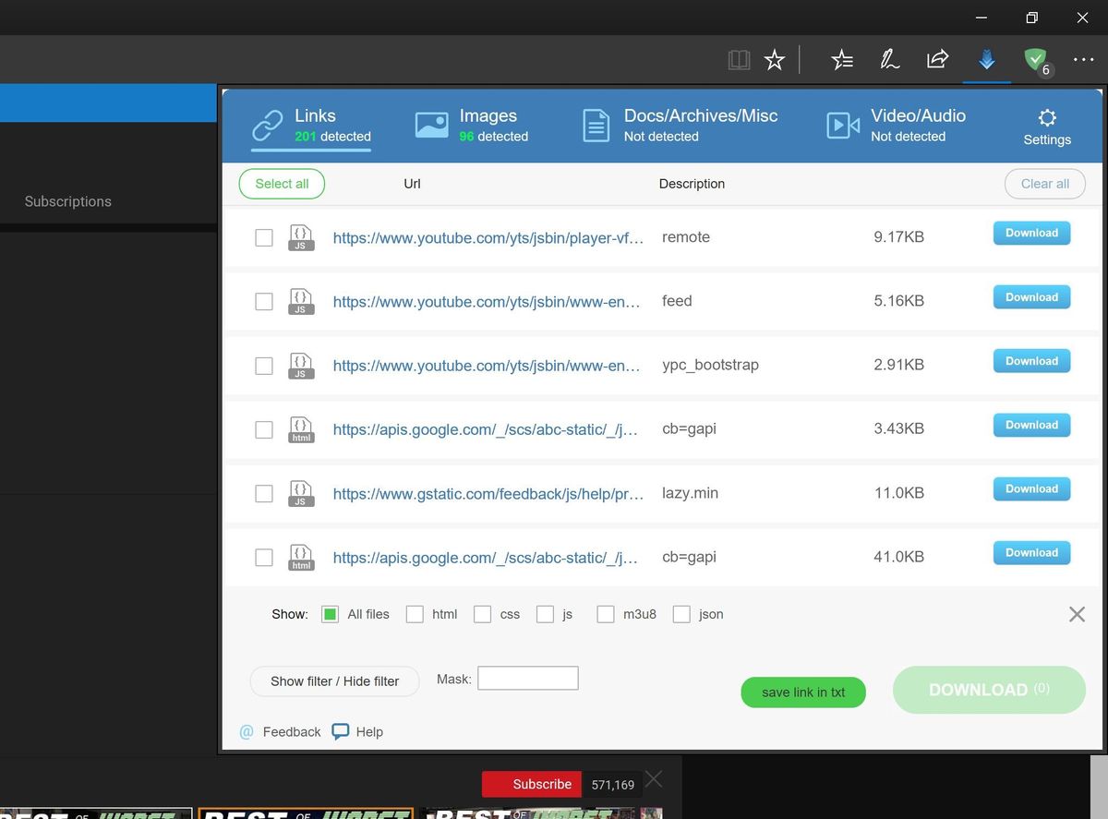This screenshot has width=1108, height=819.
Task: Click the Help speech bubble icon
Action: 341,731
